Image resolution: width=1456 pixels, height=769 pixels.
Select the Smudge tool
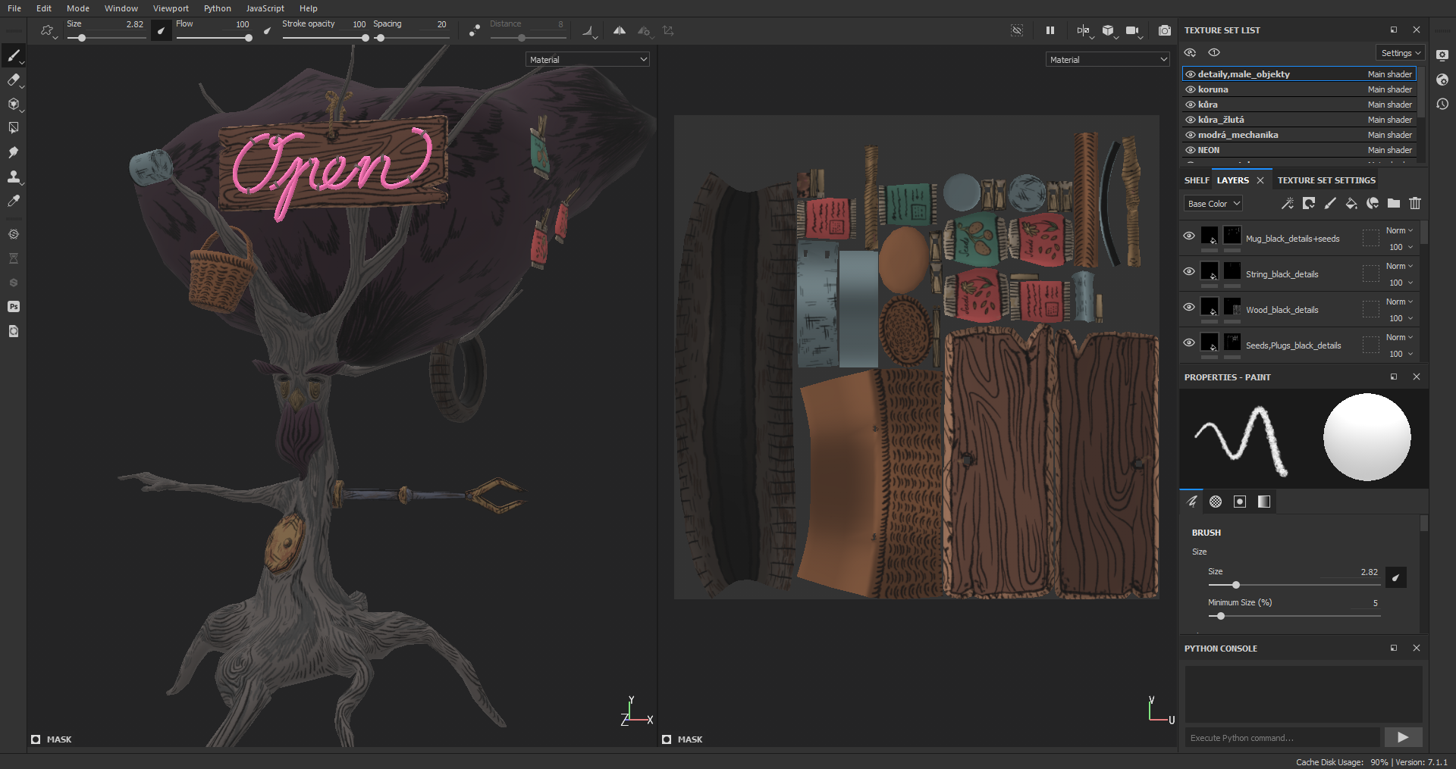(x=14, y=152)
